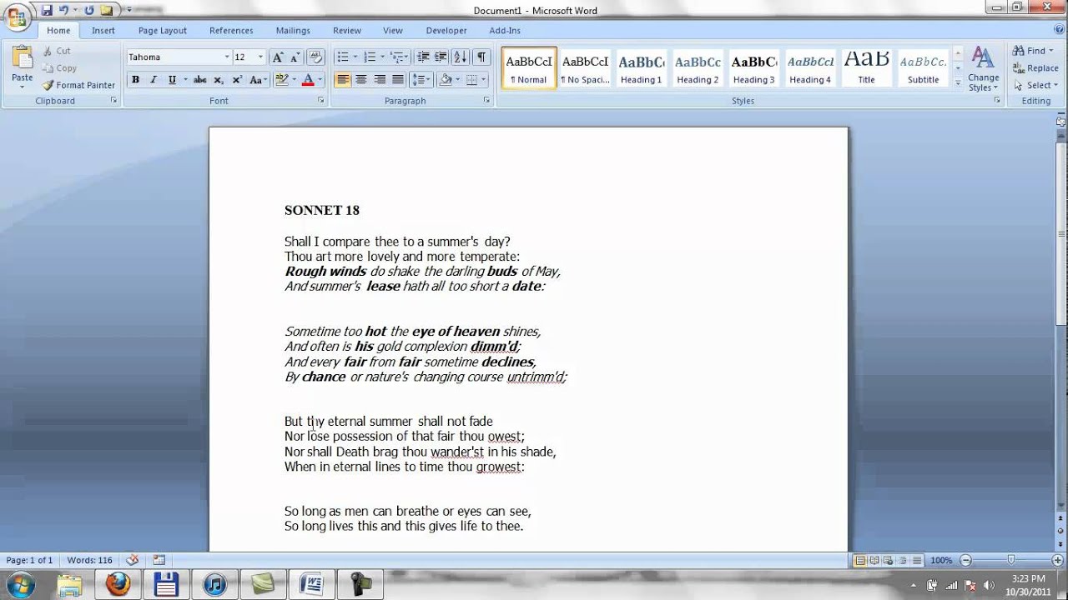This screenshot has height=600, width=1068.
Task: Apply the text highlight color
Action: [281, 80]
